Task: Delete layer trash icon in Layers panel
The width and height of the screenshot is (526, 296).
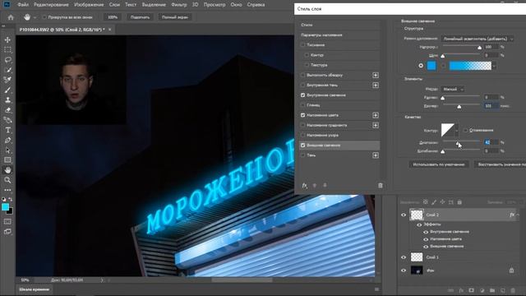Action: point(513,290)
